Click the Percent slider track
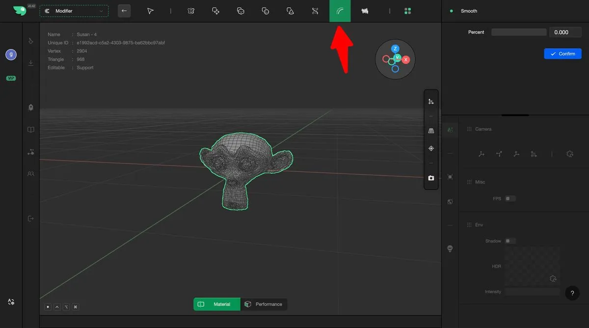Viewport: 589px width, 328px height. pyautogui.click(x=518, y=32)
